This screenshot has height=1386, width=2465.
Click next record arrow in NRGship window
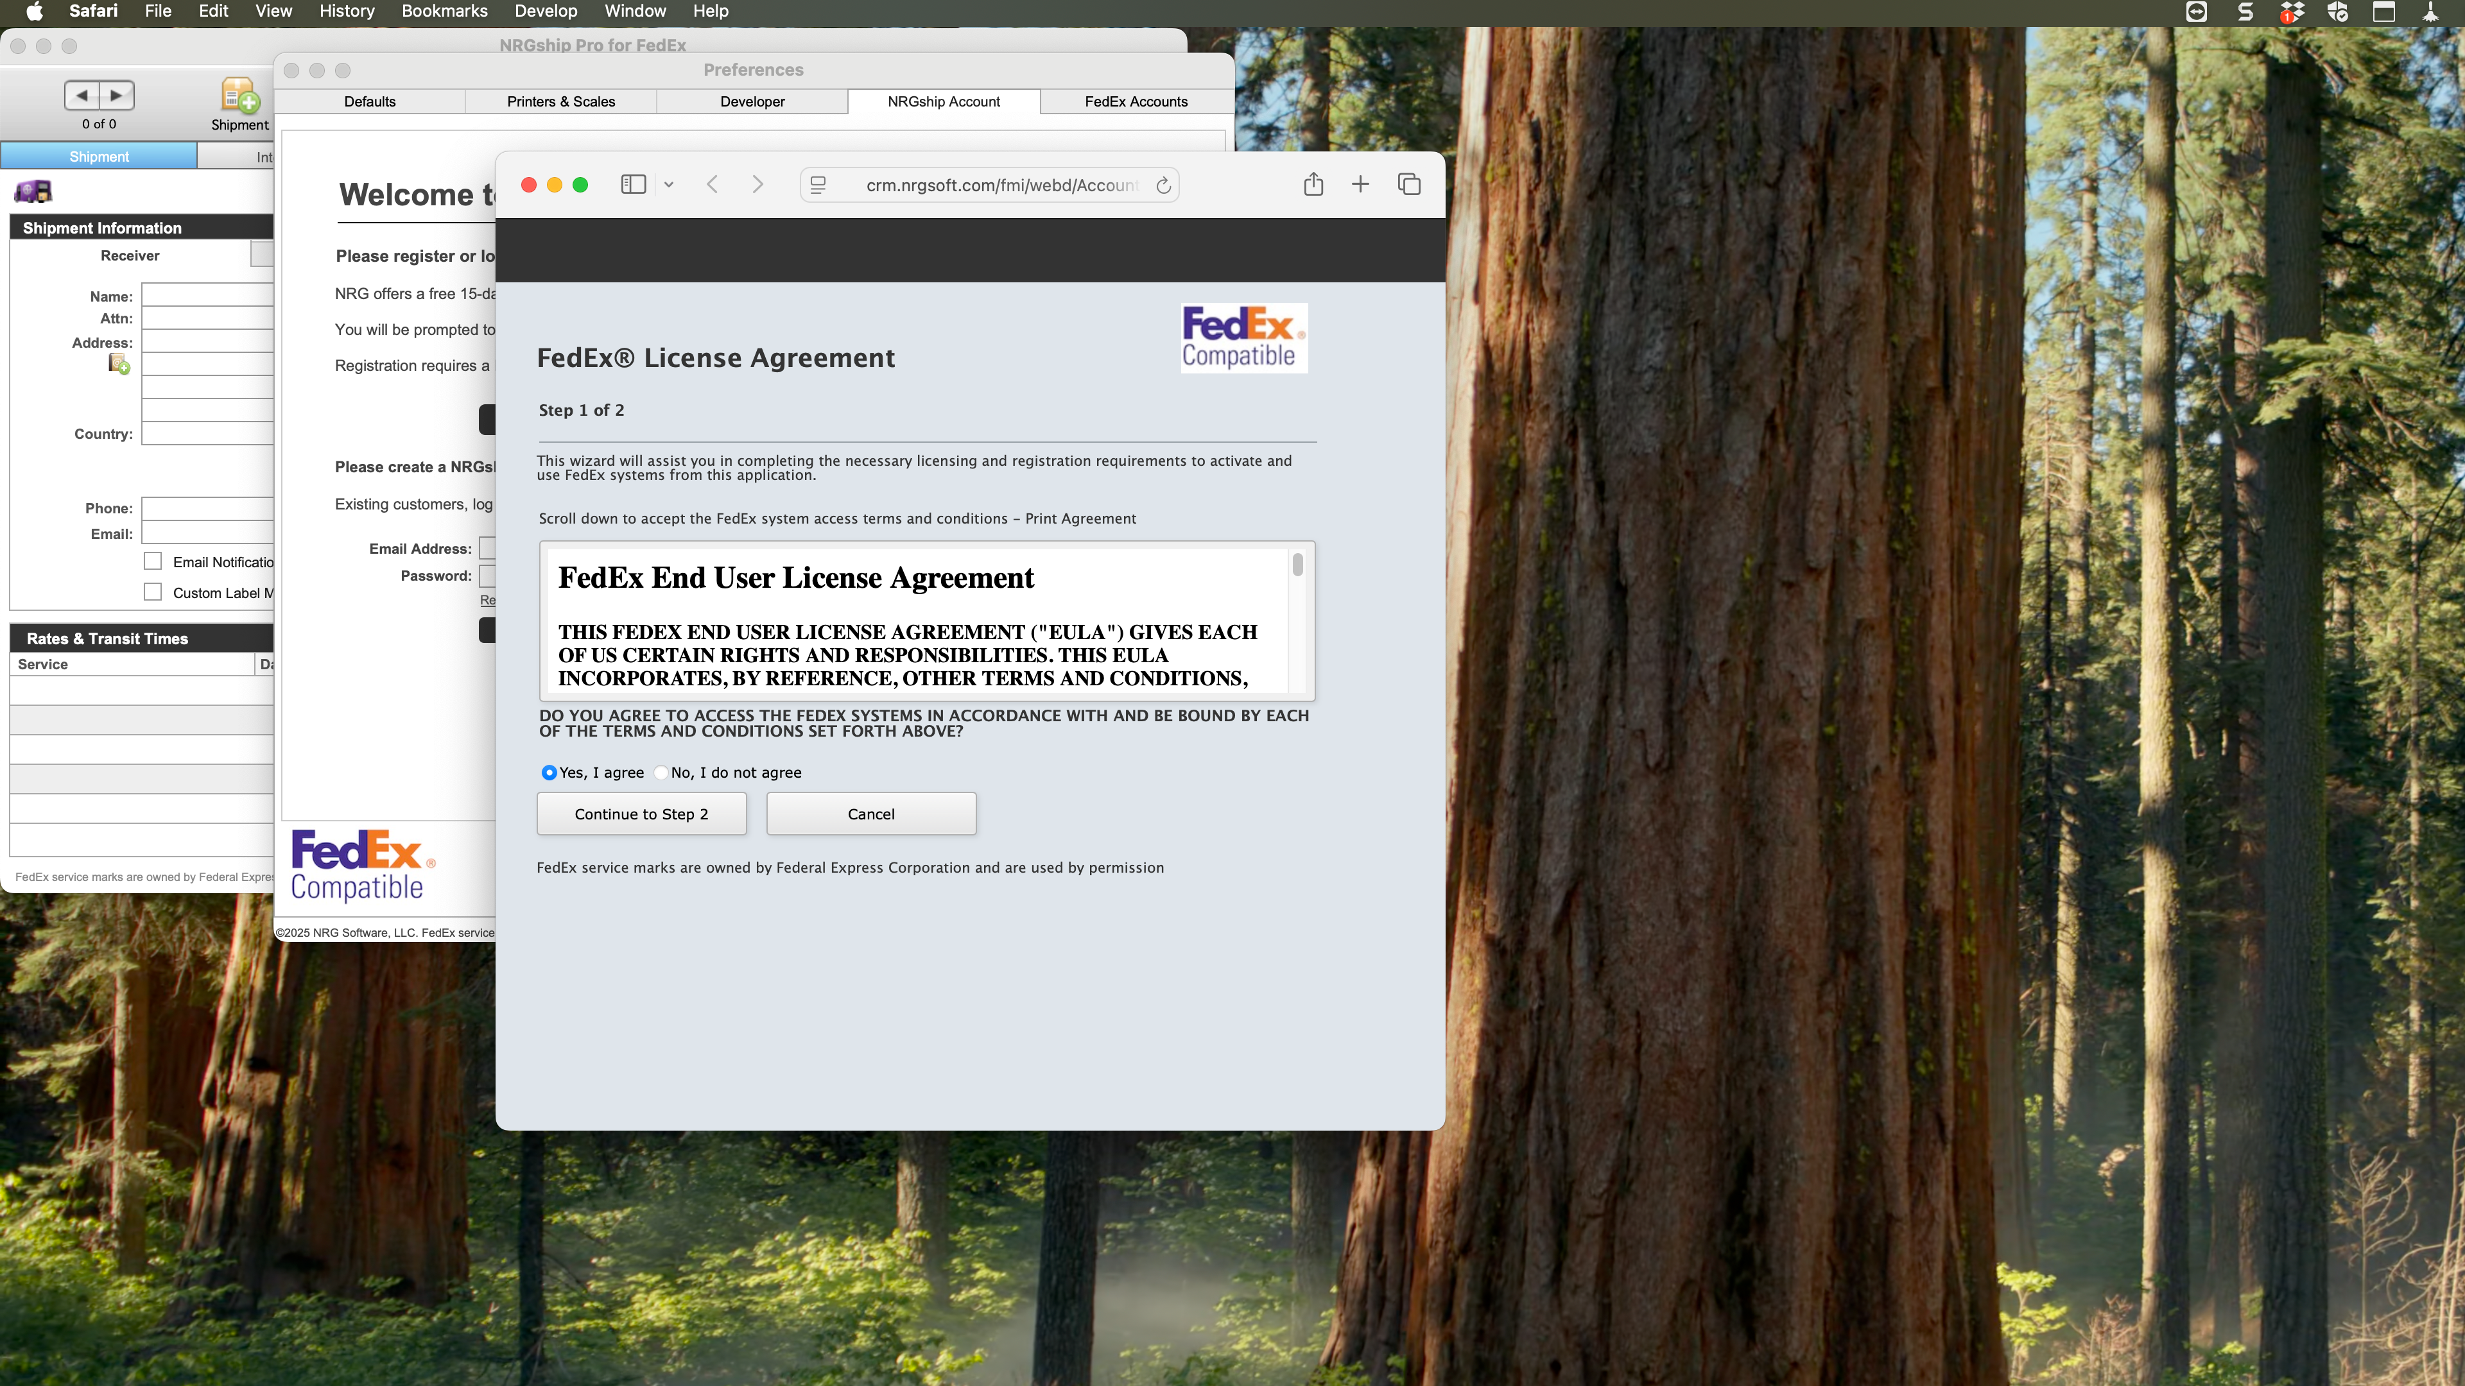click(117, 95)
